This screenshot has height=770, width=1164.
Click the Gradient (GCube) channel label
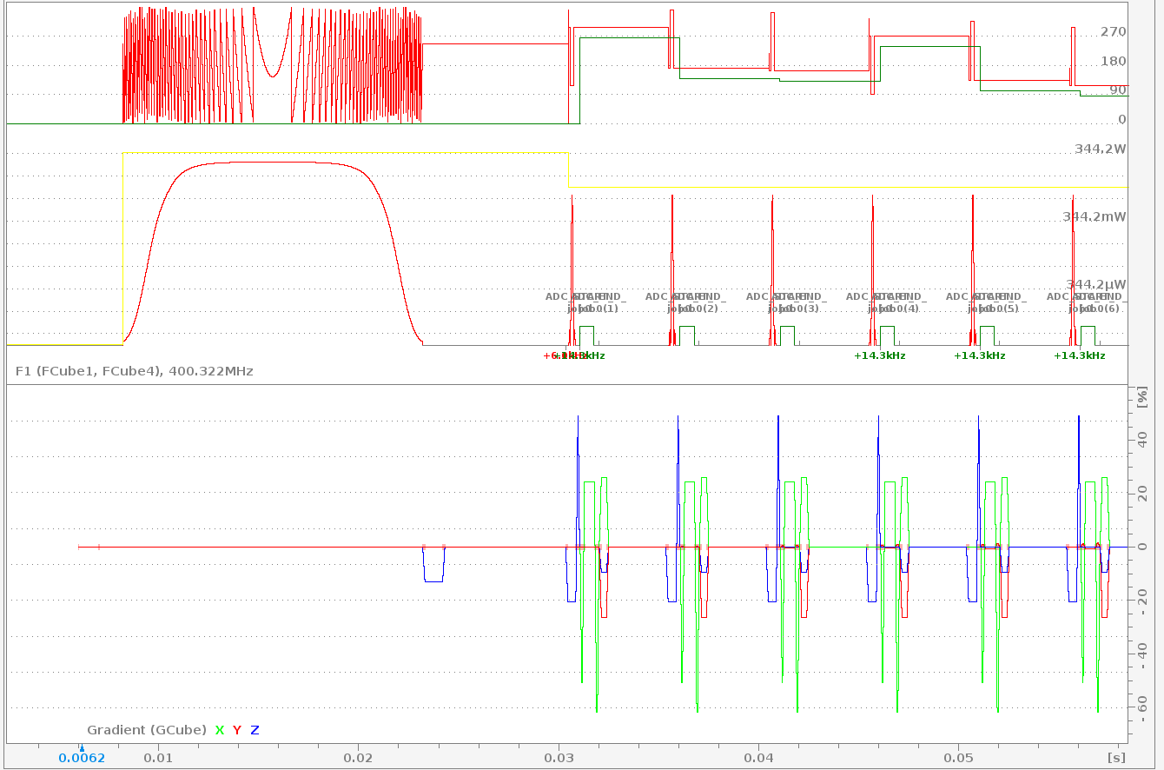click(x=146, y=730)
